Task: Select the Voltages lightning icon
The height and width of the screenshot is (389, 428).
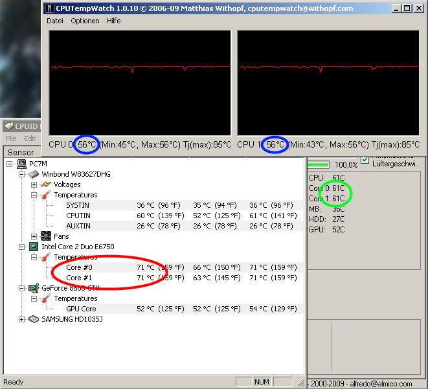Action: pos(46,184)
